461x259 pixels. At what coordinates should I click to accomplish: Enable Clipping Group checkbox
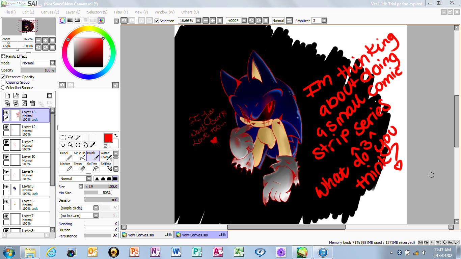tap(3, 82)
